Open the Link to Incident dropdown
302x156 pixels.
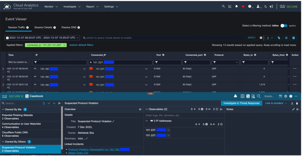[276, 103]
